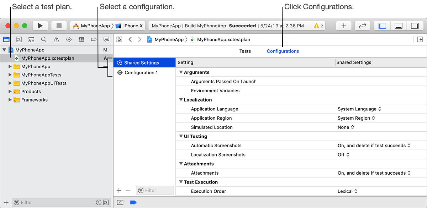Select MyPhoneApp in jump bar

165,40
